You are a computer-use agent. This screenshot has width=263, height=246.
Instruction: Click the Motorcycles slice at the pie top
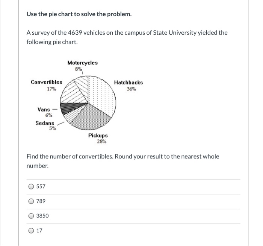83,84
